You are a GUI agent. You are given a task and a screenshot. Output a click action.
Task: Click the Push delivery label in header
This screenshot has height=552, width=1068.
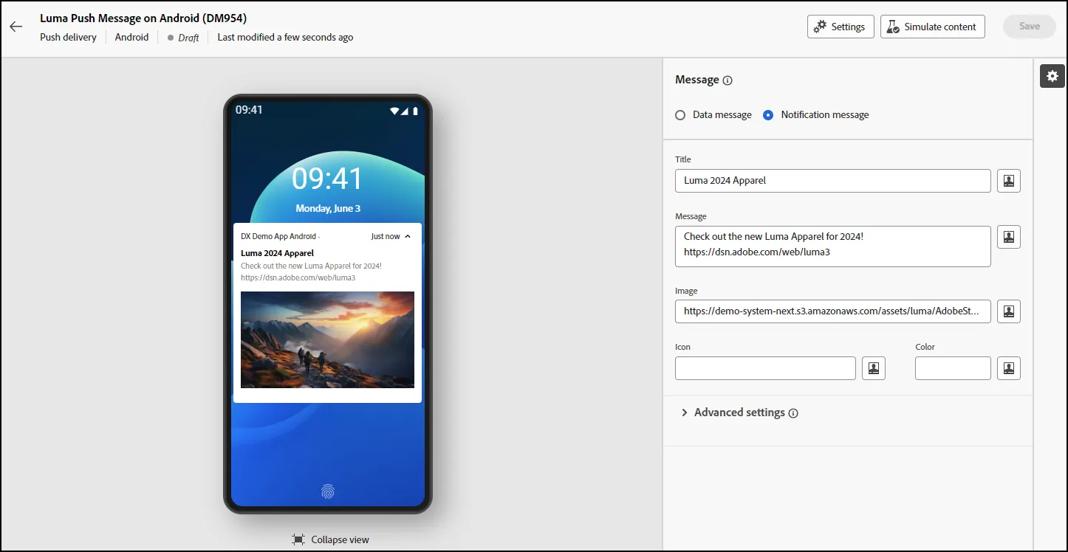point(68,37)
